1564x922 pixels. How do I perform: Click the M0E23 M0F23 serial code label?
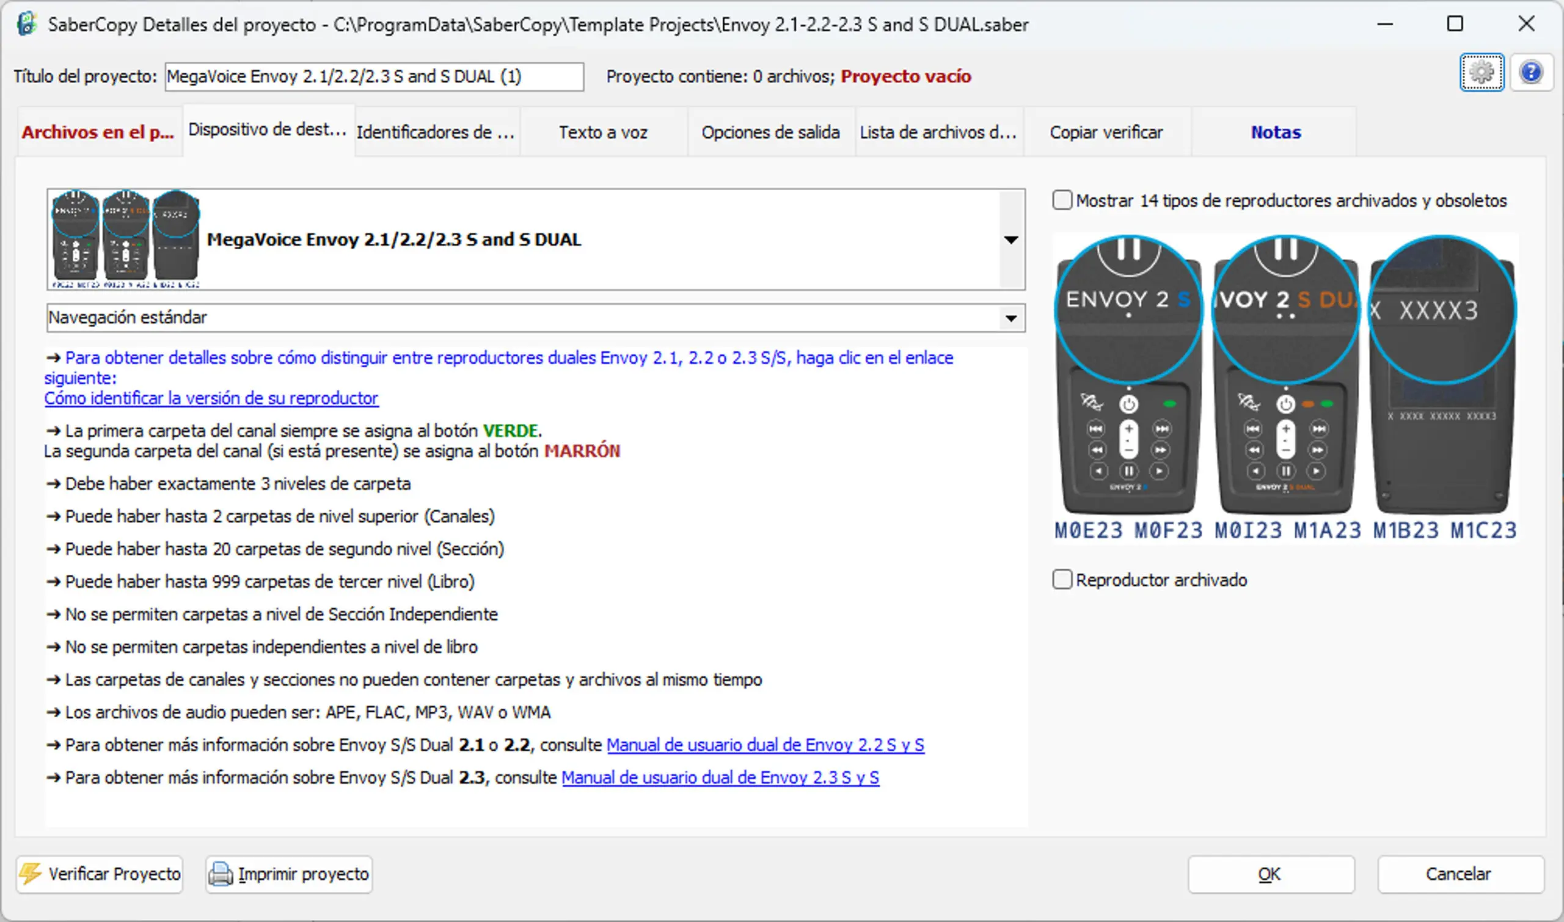(1128, 530)
